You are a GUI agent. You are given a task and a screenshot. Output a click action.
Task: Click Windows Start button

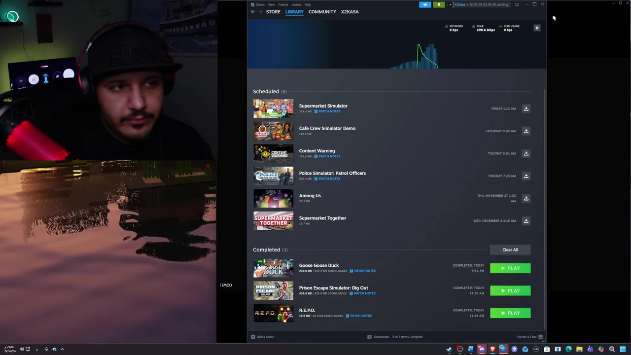coord(623,349)
